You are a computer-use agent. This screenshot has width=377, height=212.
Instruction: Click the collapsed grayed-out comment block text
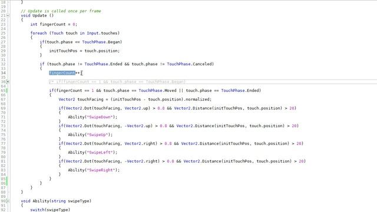click(x=117, y=82)
